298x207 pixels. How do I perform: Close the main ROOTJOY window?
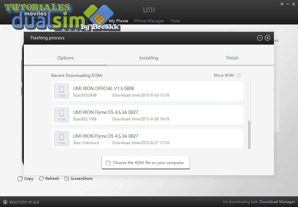(293, 4)
